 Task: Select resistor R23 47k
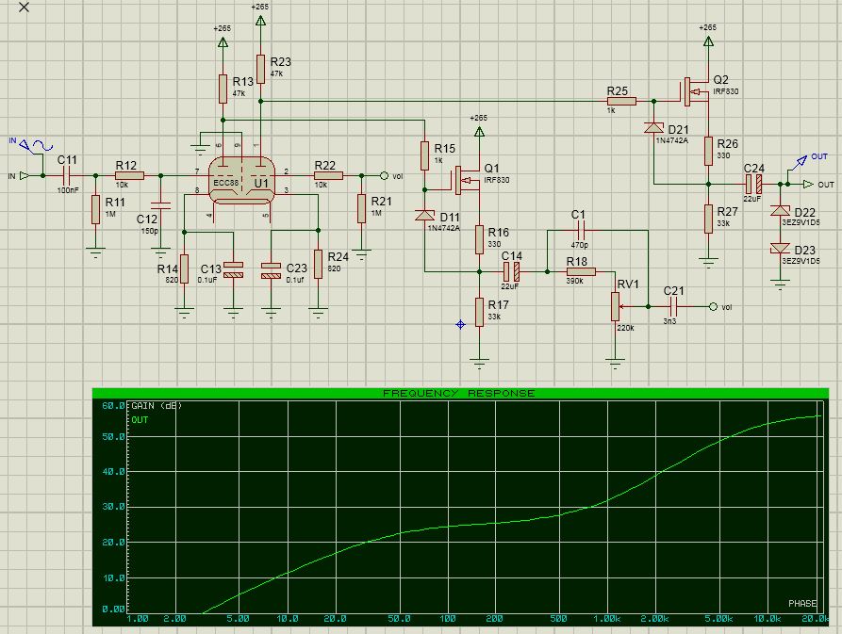click(x=260, y=69)
